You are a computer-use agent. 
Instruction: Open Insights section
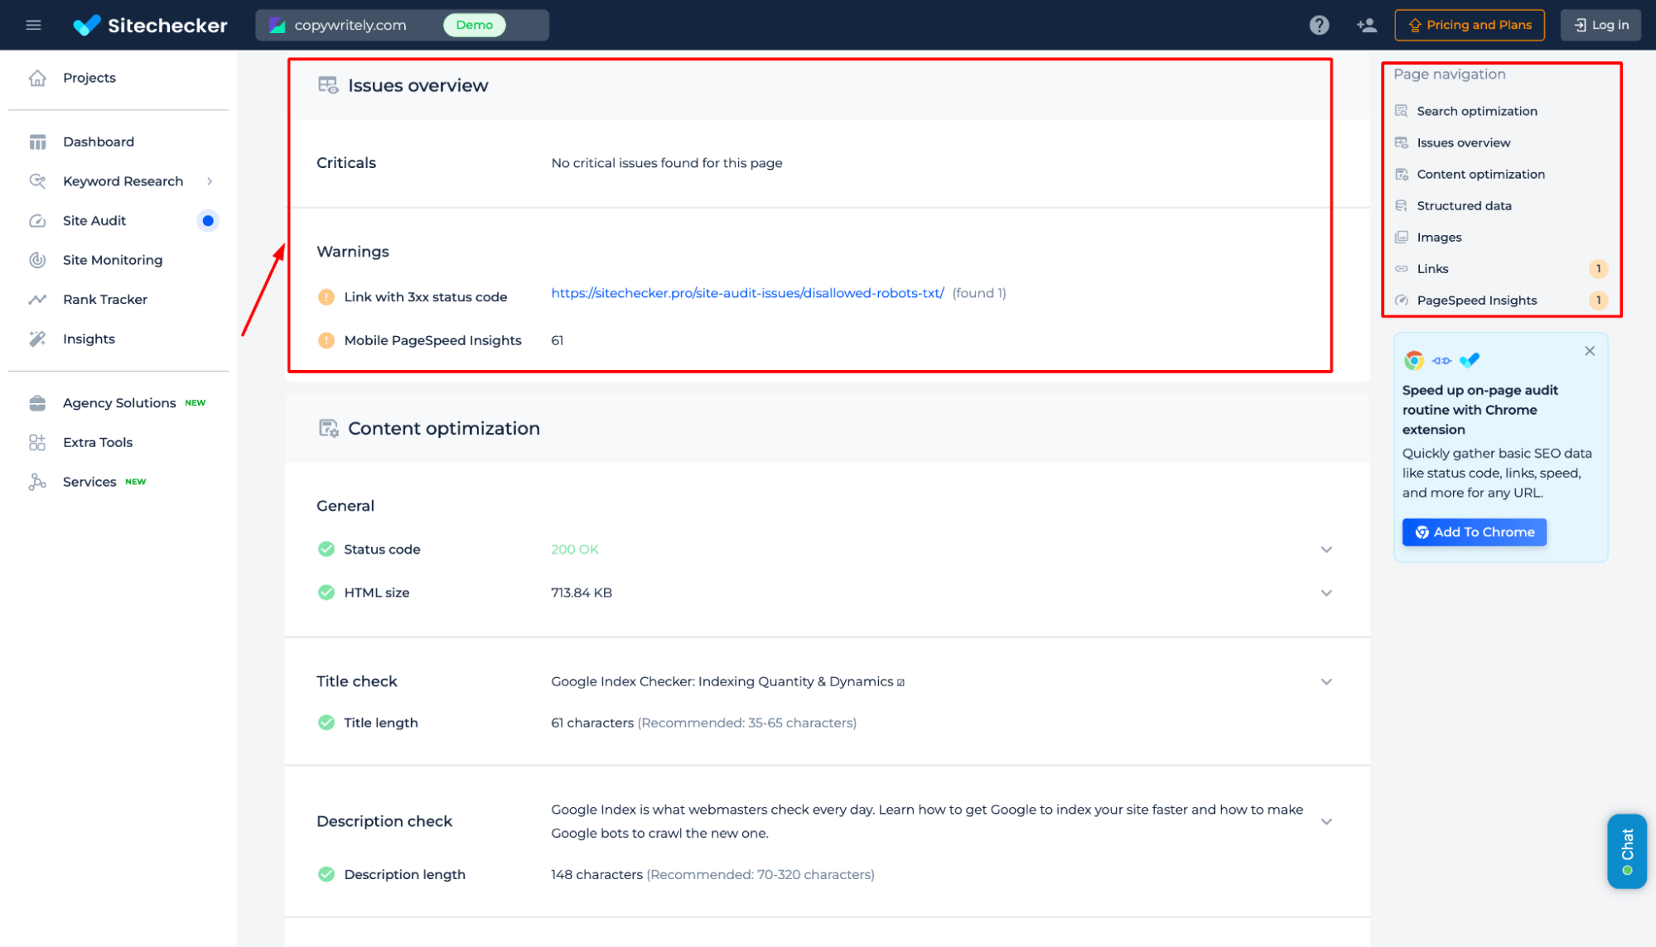(x=89, y=338)
